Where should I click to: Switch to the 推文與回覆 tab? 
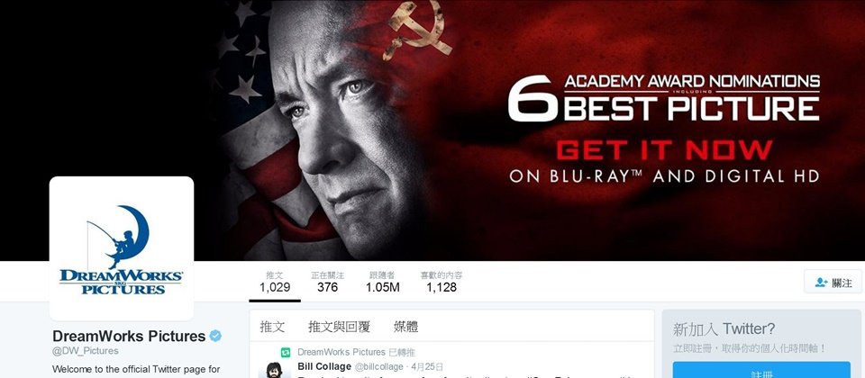tap(340, 327)
